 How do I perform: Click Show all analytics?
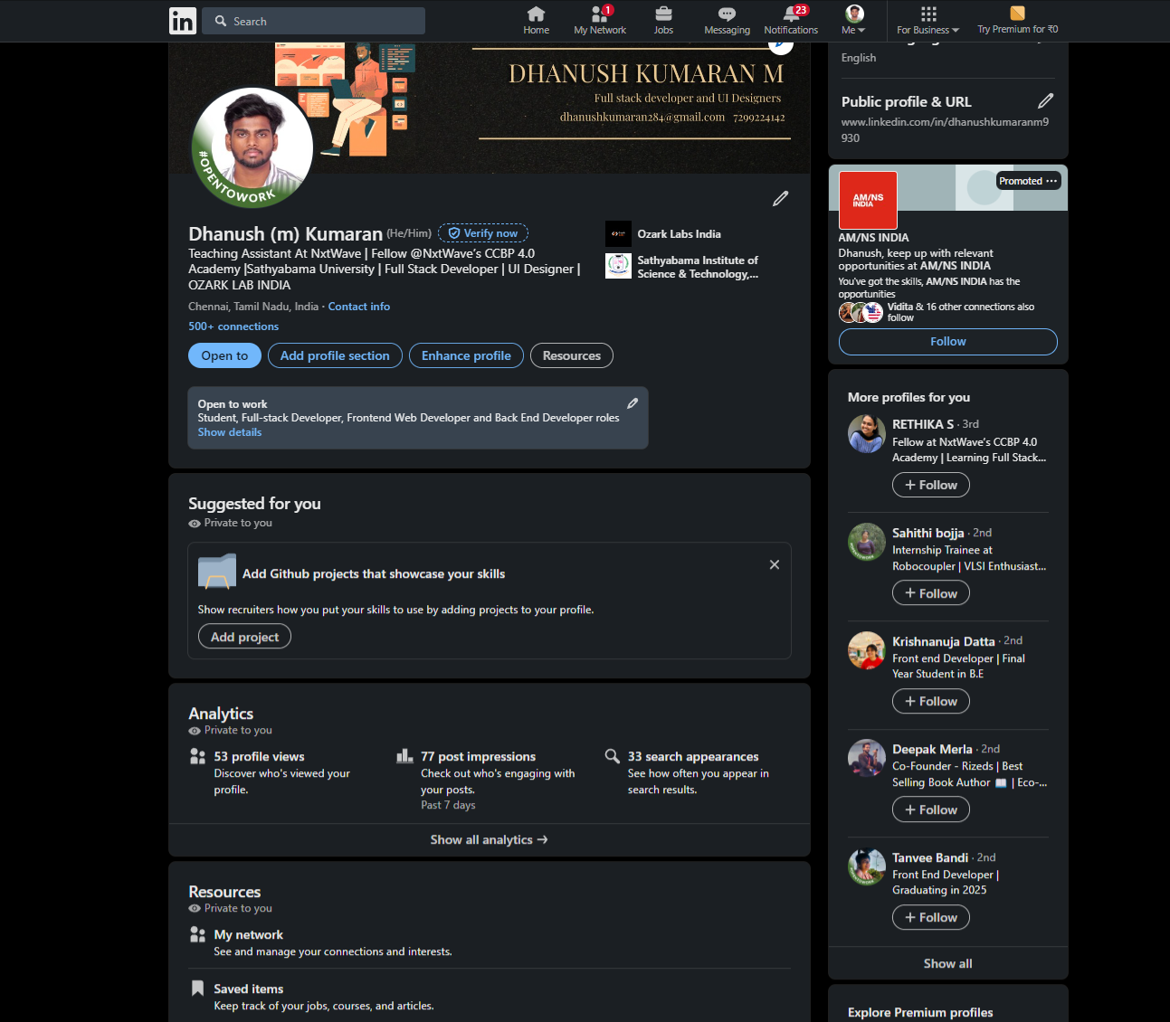click(490, 840)
